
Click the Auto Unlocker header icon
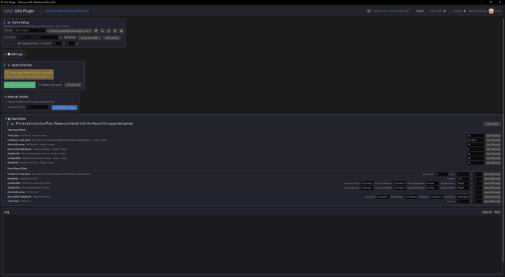click(x=9, y=65)
